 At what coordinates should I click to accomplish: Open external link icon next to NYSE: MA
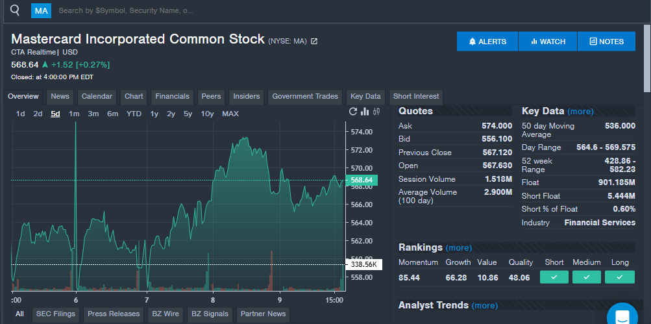(314, 41)
